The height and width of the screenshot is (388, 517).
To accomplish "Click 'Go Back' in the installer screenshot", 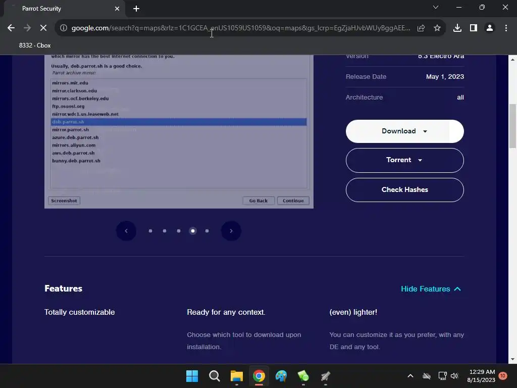I will click(258, 201).
